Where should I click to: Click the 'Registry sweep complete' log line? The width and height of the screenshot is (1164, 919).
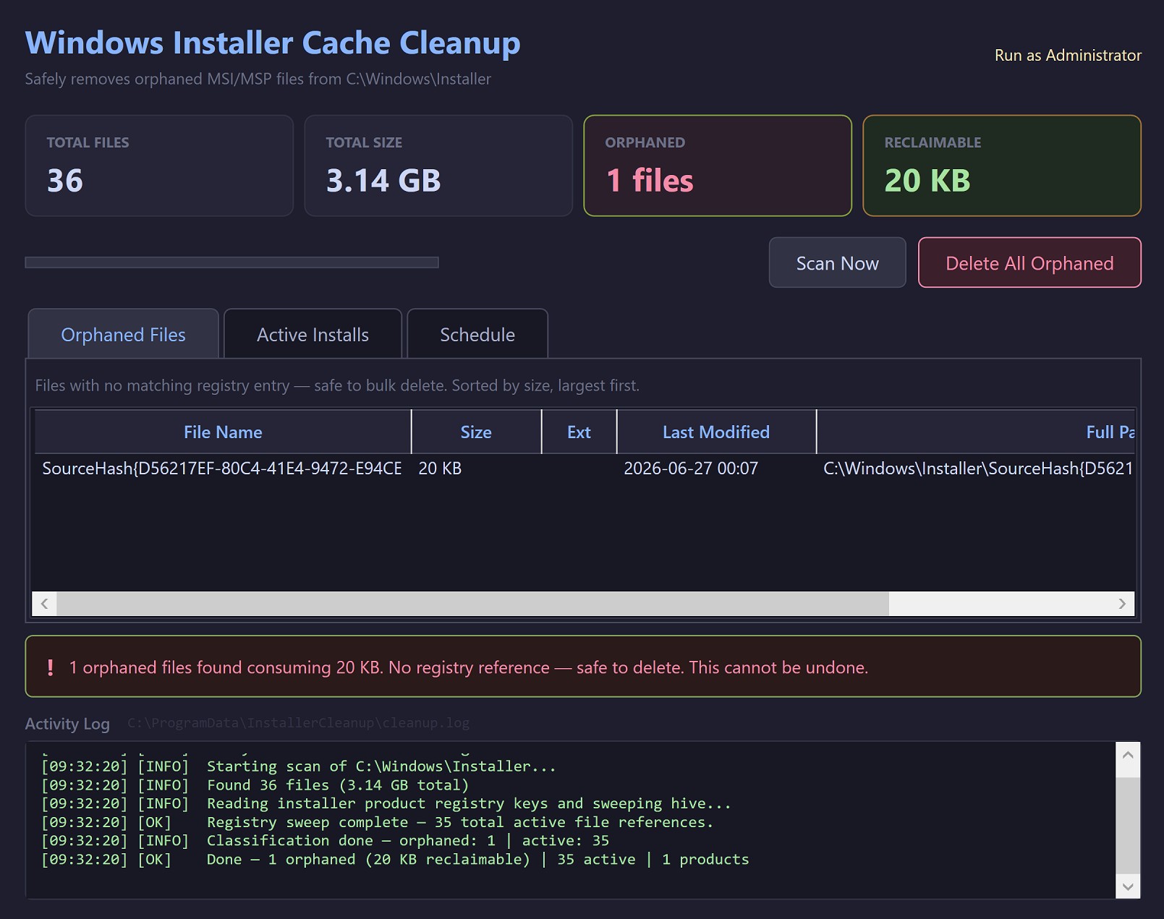pos(378,822)
